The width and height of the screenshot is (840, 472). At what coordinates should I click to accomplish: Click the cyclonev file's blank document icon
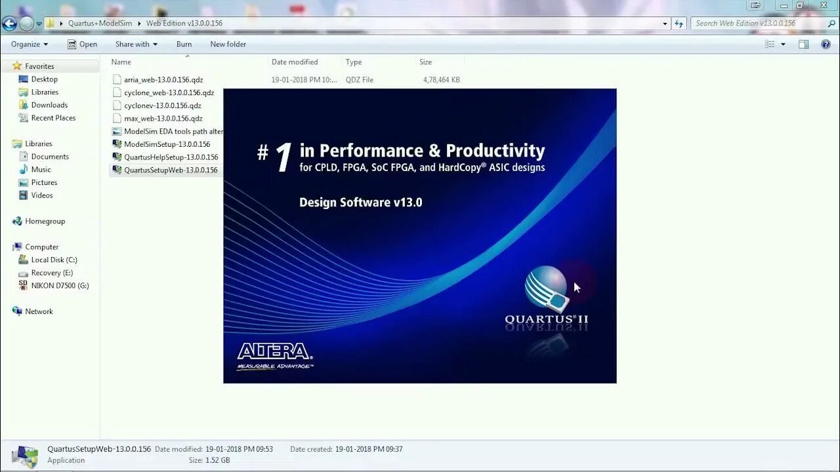pyautogui.click(x=117, y=106)
